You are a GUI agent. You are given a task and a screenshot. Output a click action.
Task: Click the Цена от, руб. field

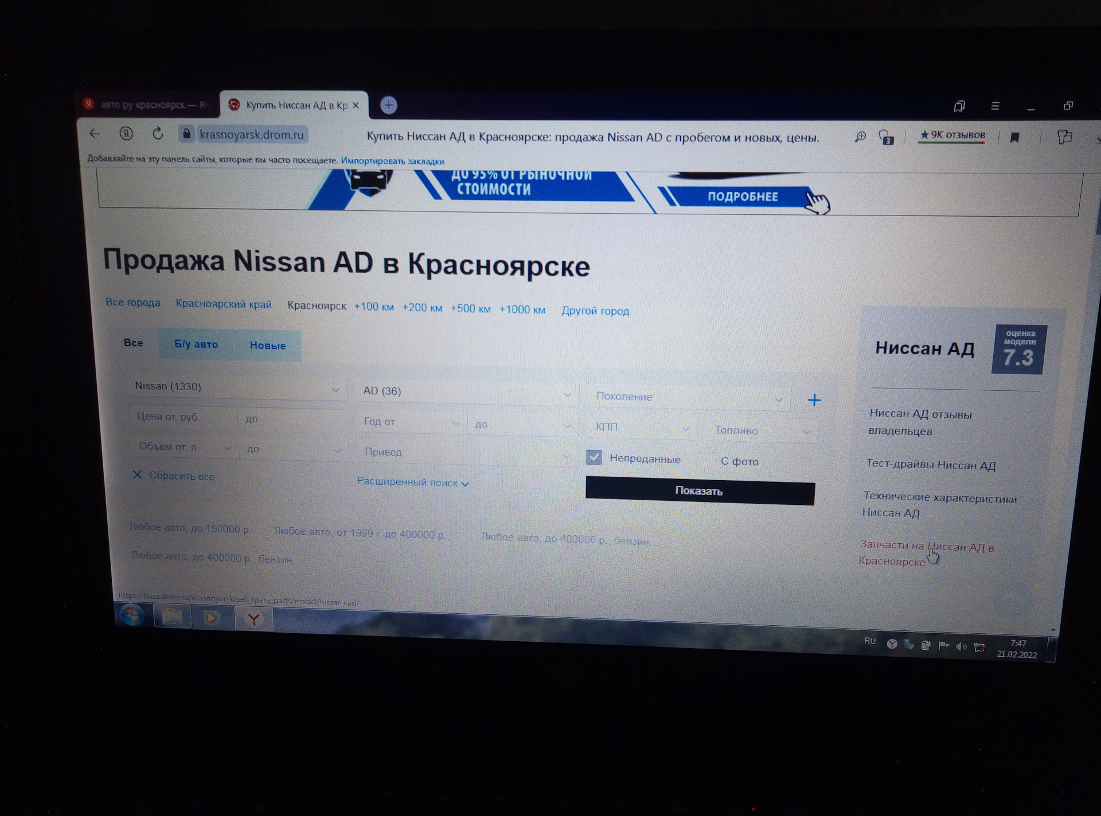(182, 417)
